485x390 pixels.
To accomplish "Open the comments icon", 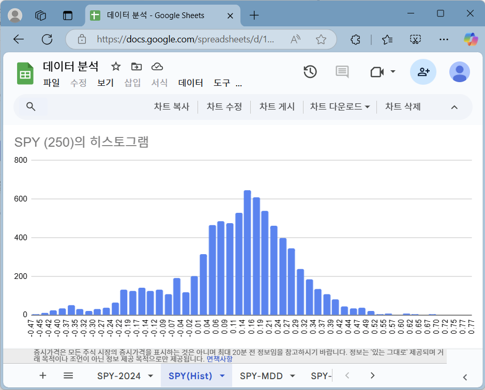I will click(x=342, y=72).
